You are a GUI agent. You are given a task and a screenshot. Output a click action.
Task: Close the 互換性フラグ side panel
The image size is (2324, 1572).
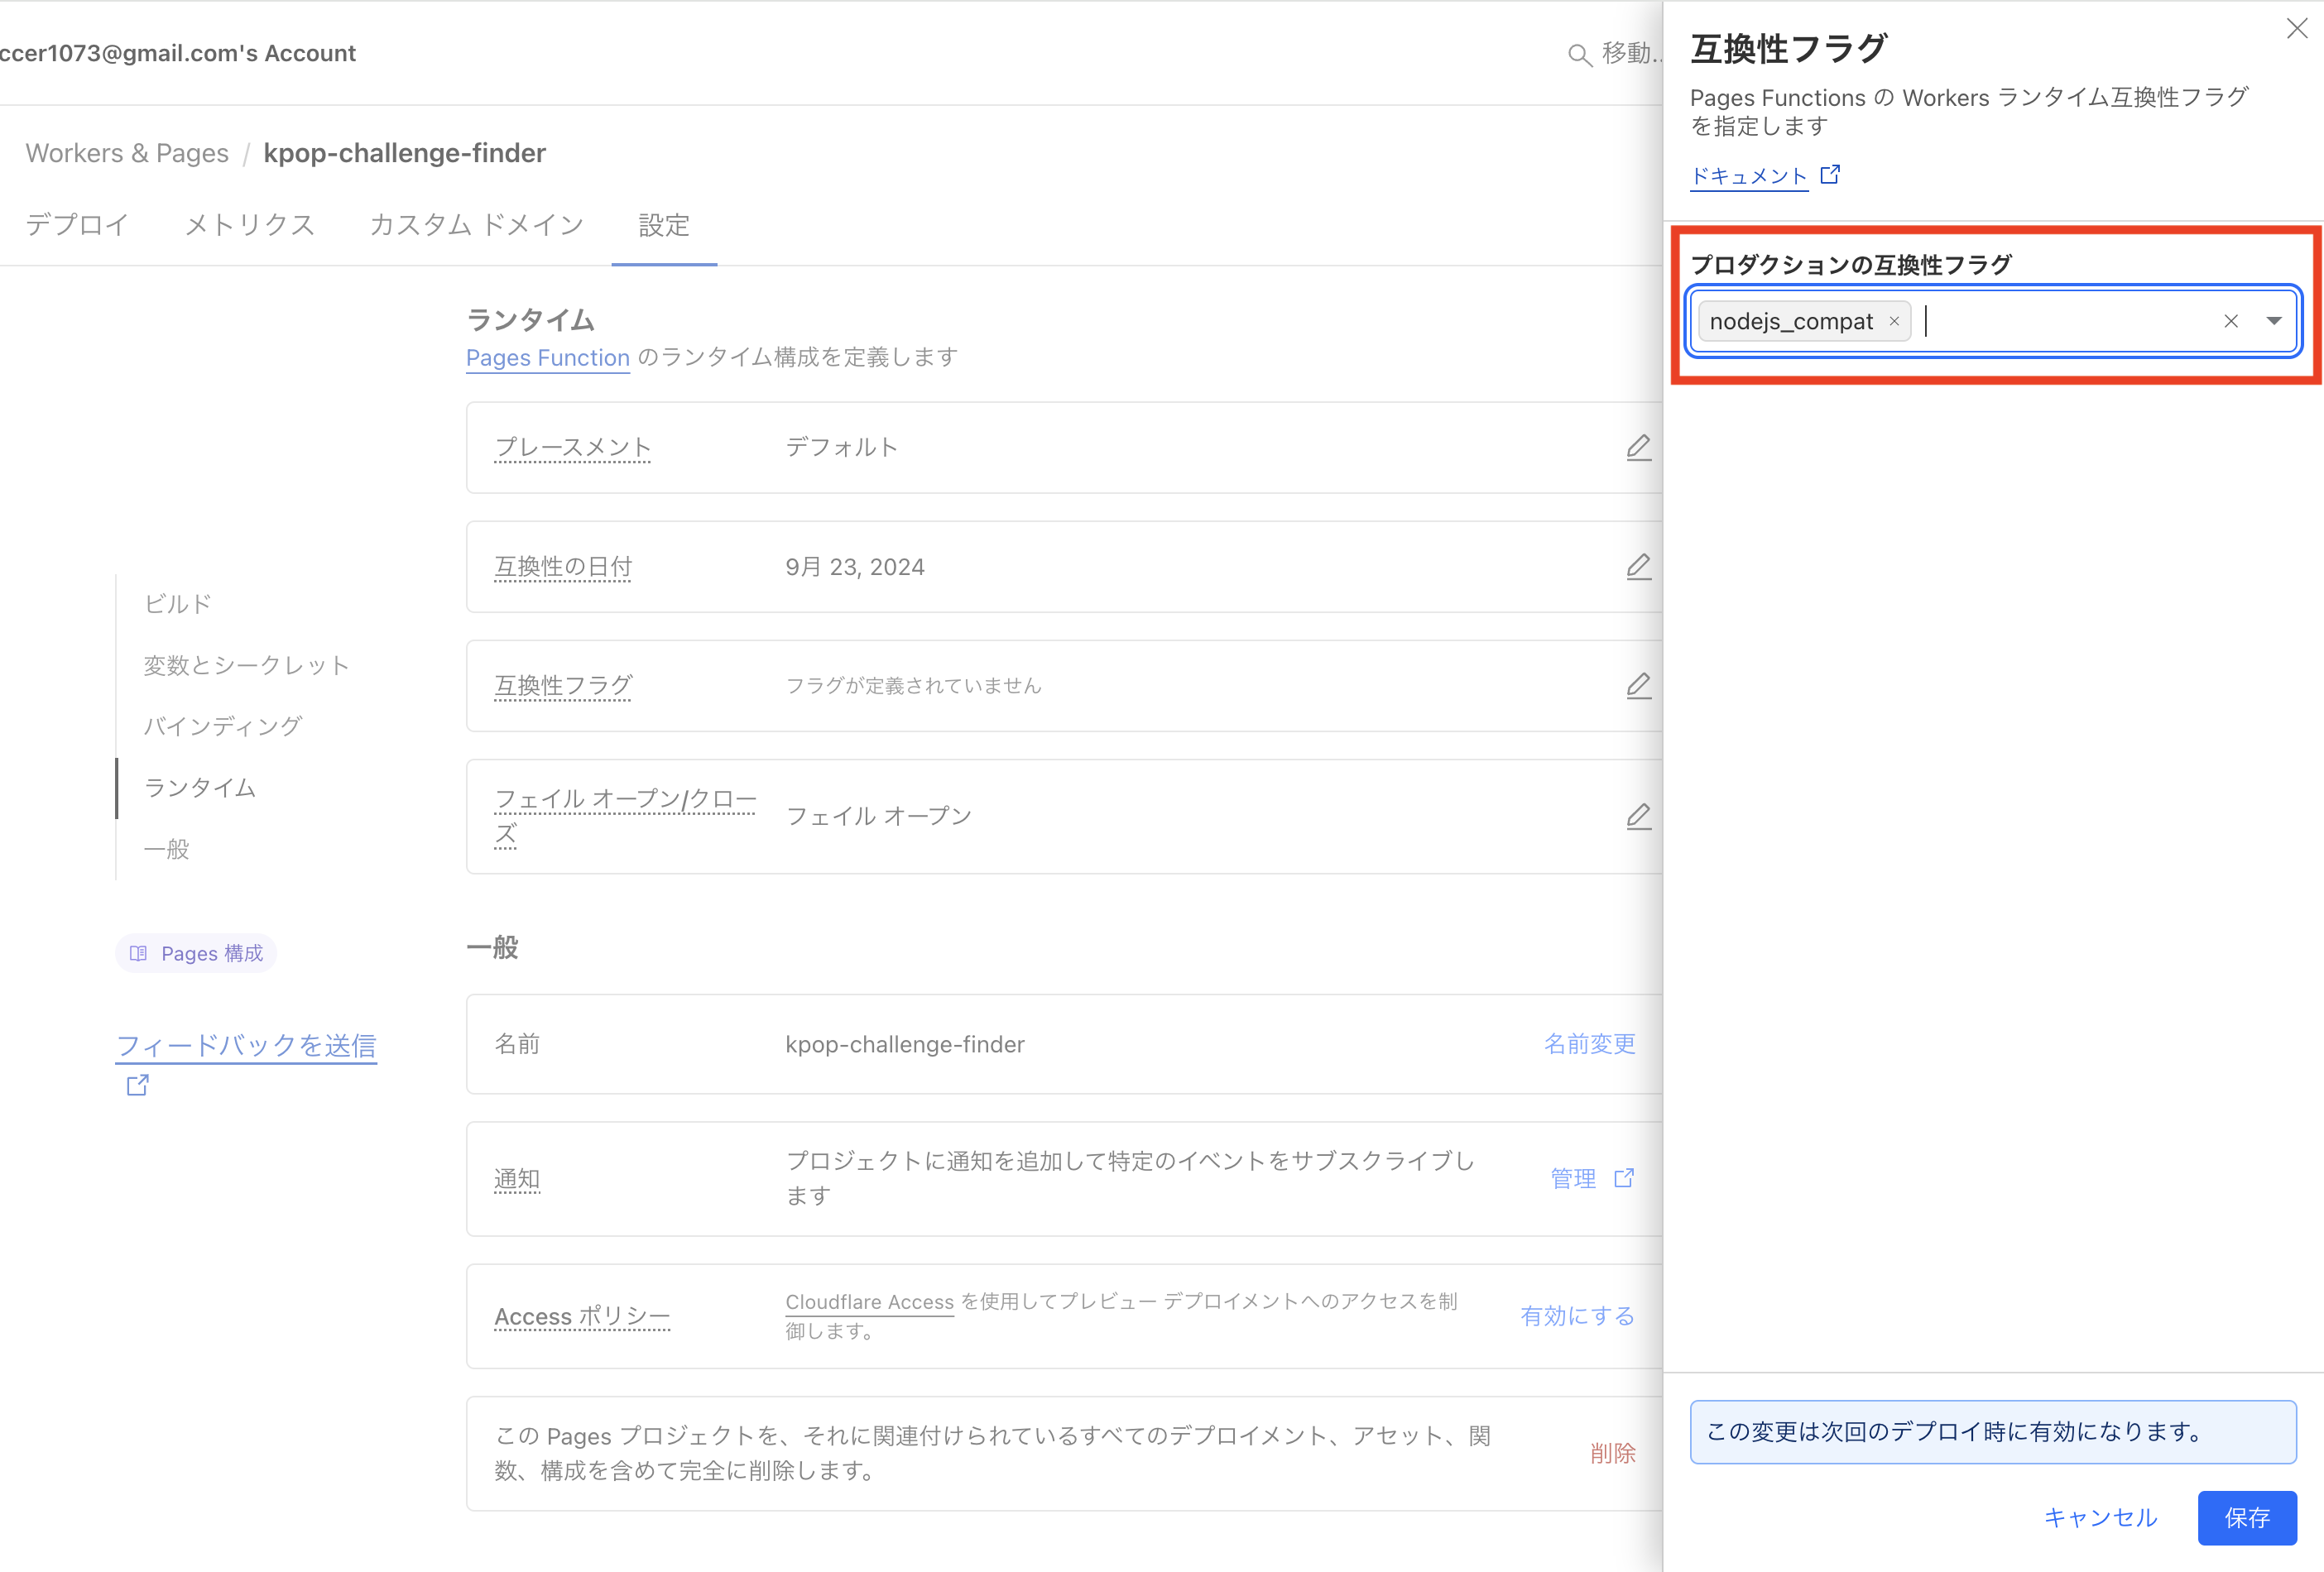click(2295, 29)
